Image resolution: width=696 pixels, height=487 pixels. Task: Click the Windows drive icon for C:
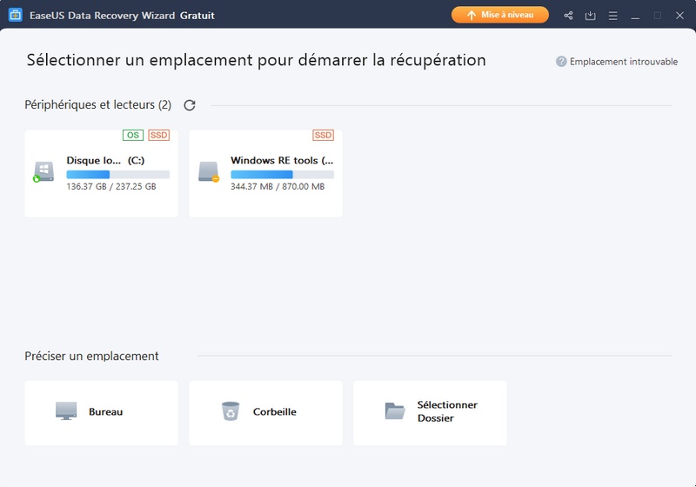click(x=43, y=171)
